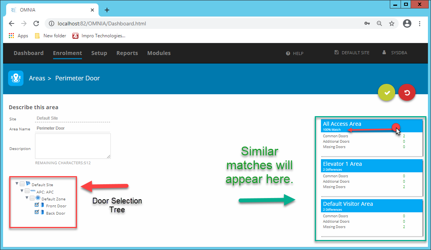Open the Apps grid shortcut
The height and width of the screenshot is (250, 431).
18,36
